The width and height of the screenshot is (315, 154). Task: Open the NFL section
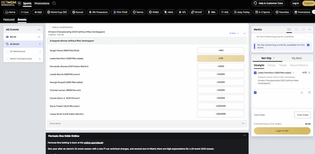(x=182, y=12)
